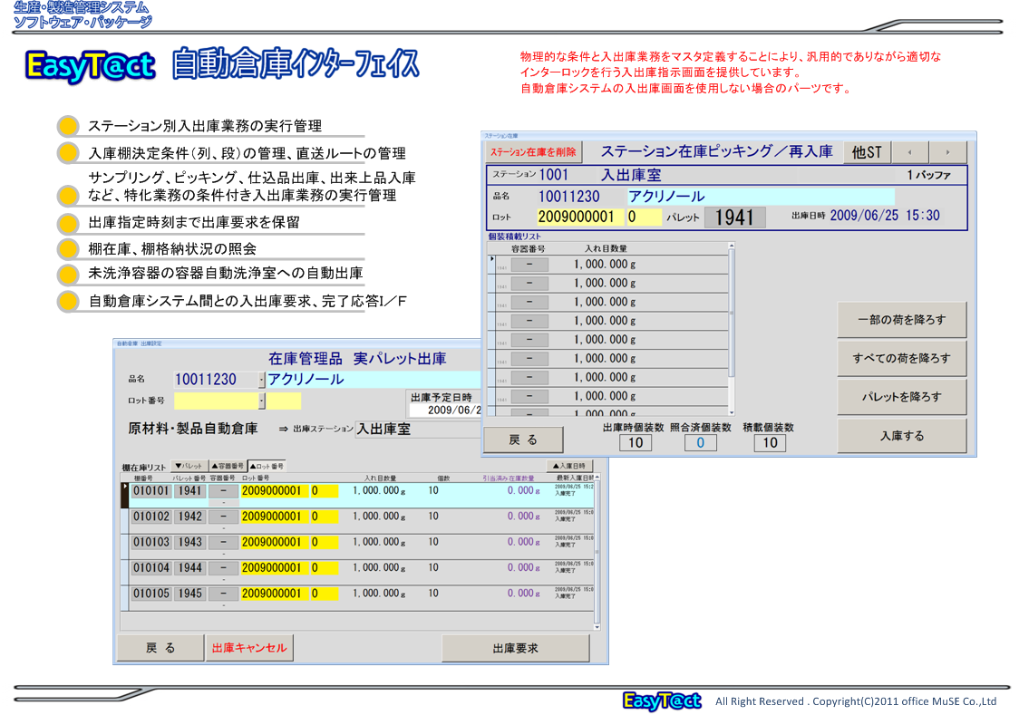
Task: Click the container '–' button in row 010101
Action: [x=224, y=491]
